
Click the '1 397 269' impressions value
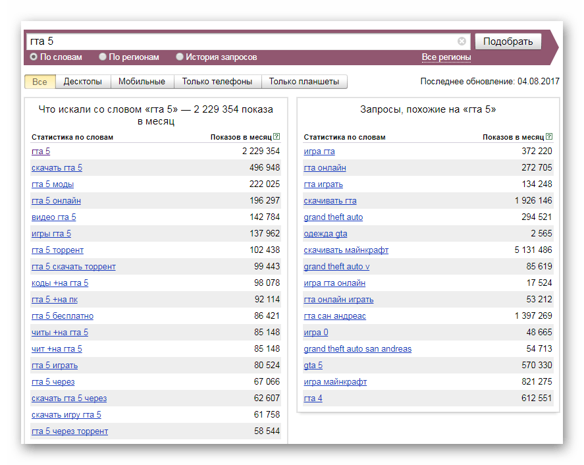point(533,315)
